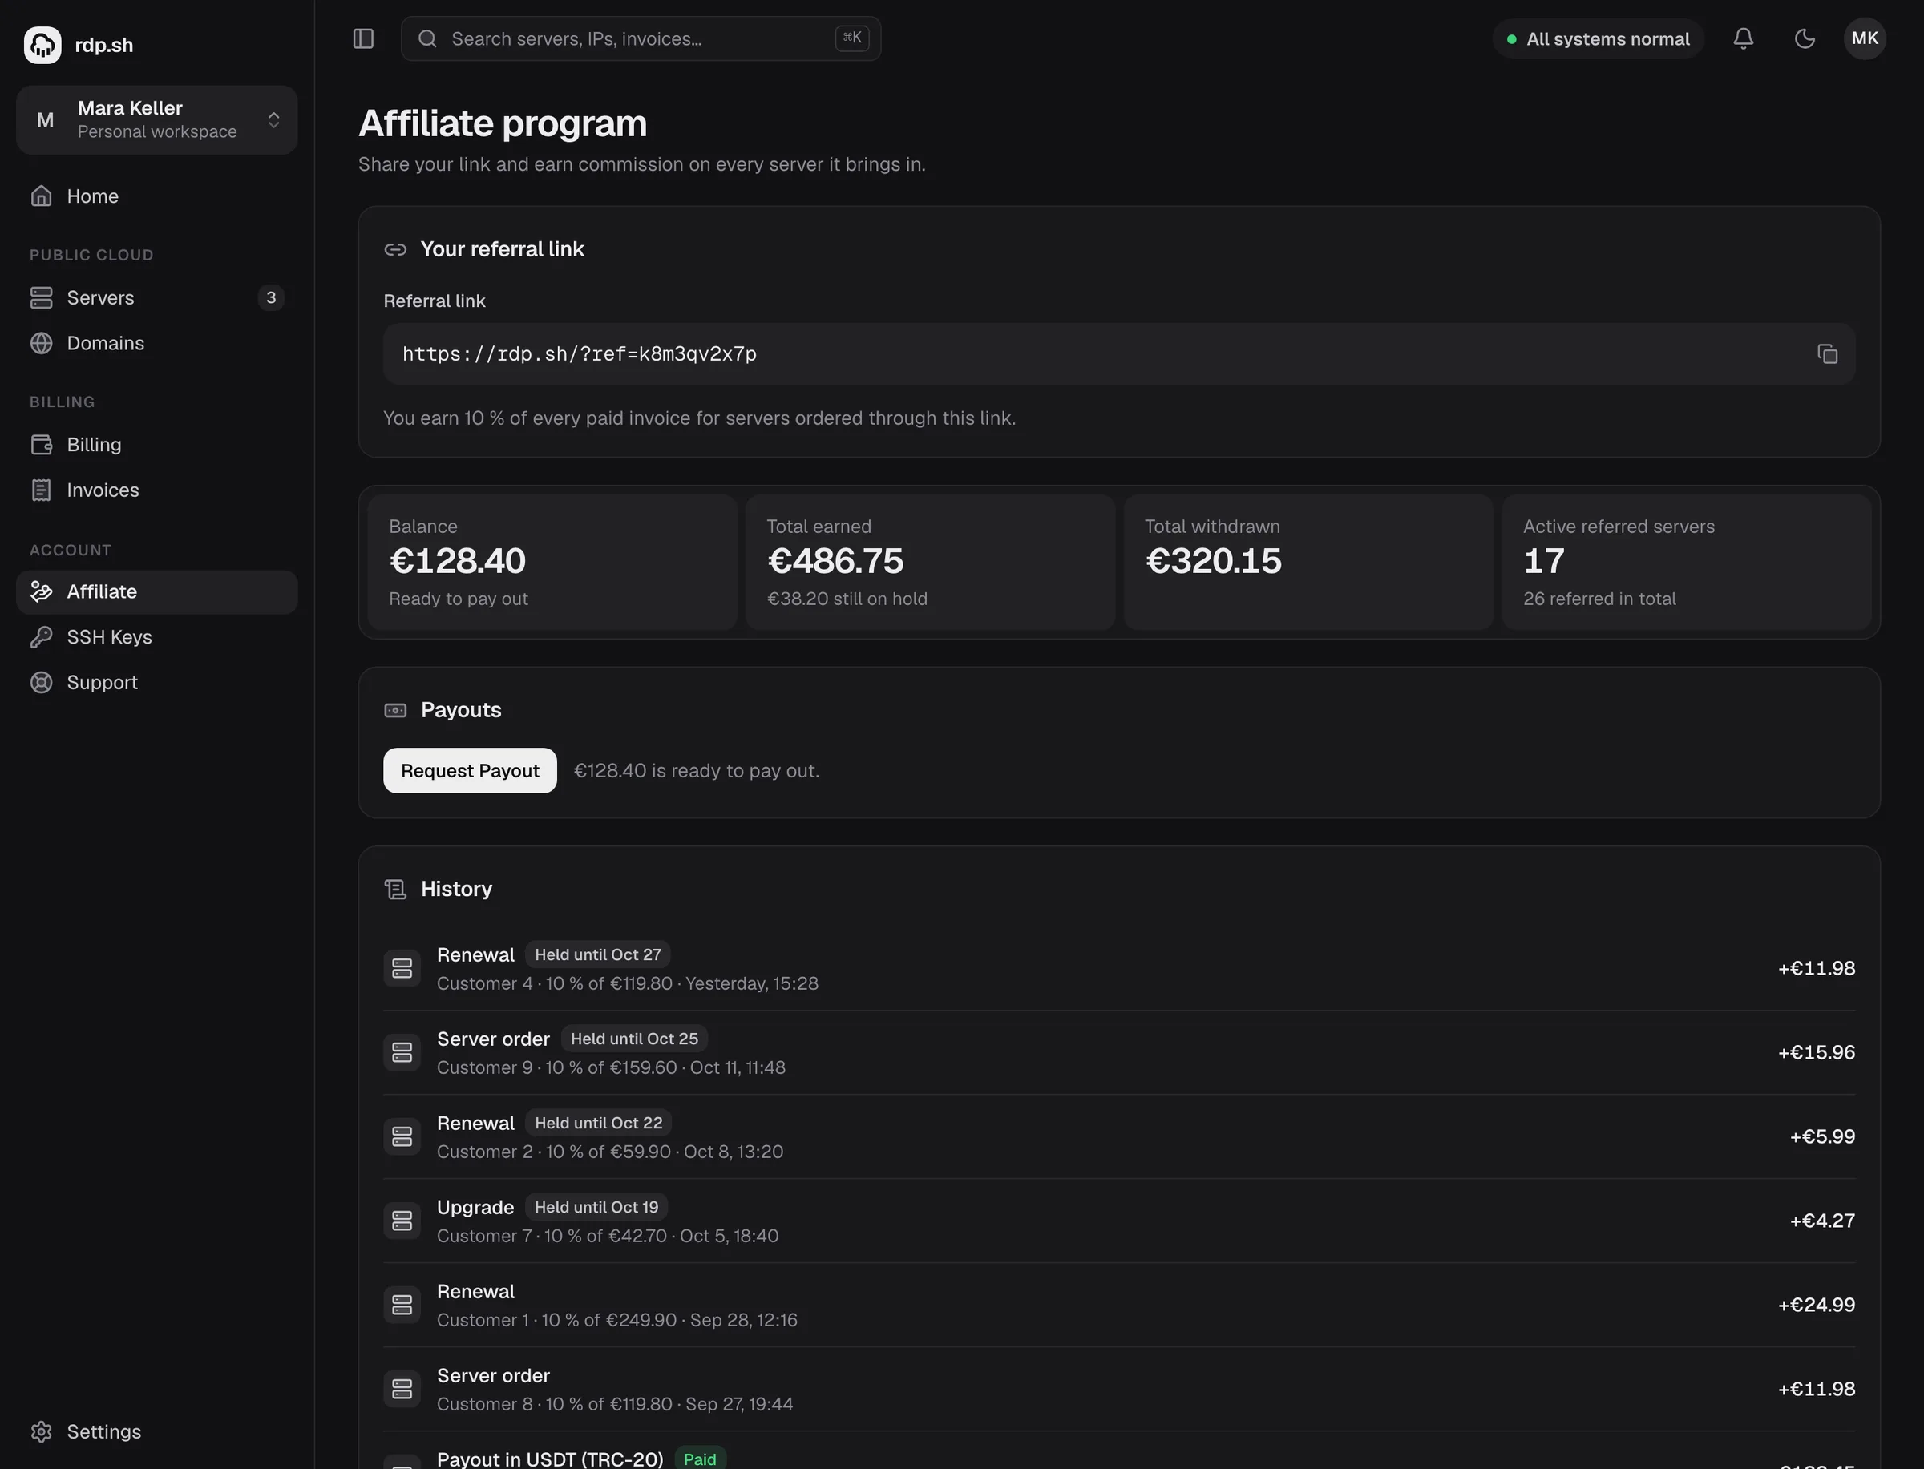This screenshot has height=1469, width=1924.
Task: Click the referral link URL field
Action: 1118,353
